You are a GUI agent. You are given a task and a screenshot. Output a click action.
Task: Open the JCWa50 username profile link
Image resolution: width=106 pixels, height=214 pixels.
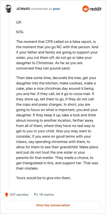click(23, 9)
